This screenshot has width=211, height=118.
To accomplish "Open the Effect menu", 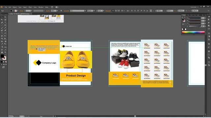I will click(x=30, y=7).
